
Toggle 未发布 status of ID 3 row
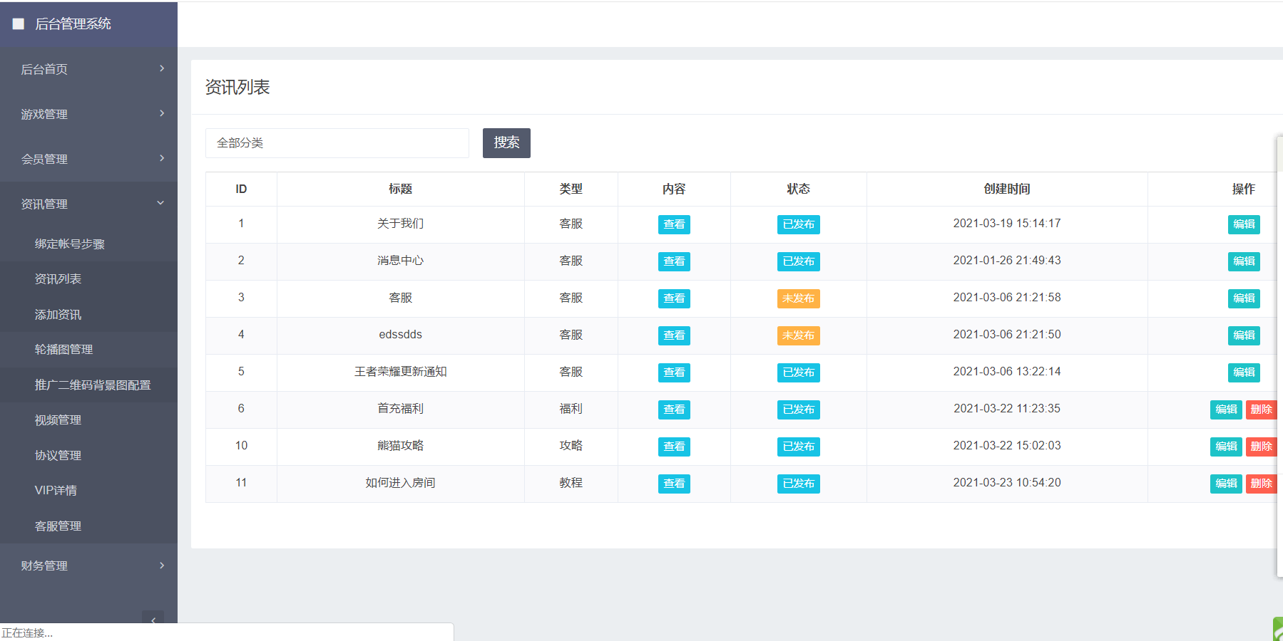[798, 298]
